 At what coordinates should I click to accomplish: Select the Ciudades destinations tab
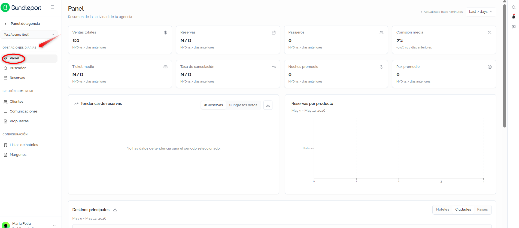pyautogui.click(x=463, y=209)
